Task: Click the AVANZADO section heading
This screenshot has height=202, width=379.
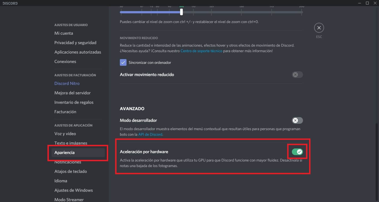Action: [x=132, y=108]
